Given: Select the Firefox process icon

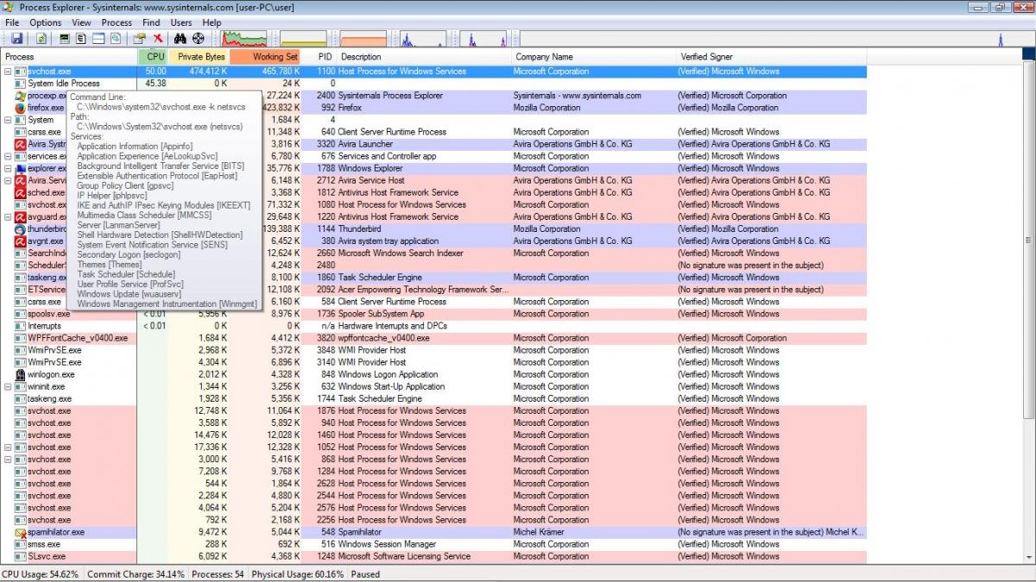Looking at the screenshot, I should pos(21,108).
